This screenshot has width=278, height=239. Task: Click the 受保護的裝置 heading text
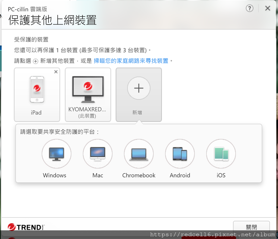click(31, 40)
